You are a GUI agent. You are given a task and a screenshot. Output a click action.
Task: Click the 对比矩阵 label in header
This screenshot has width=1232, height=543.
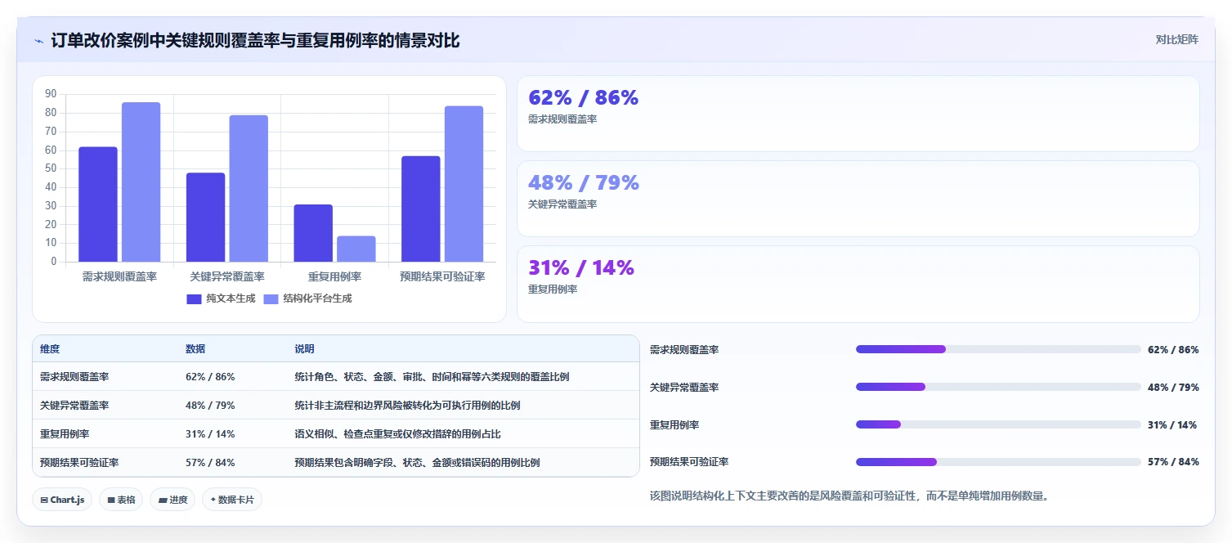click(1177, 39)
